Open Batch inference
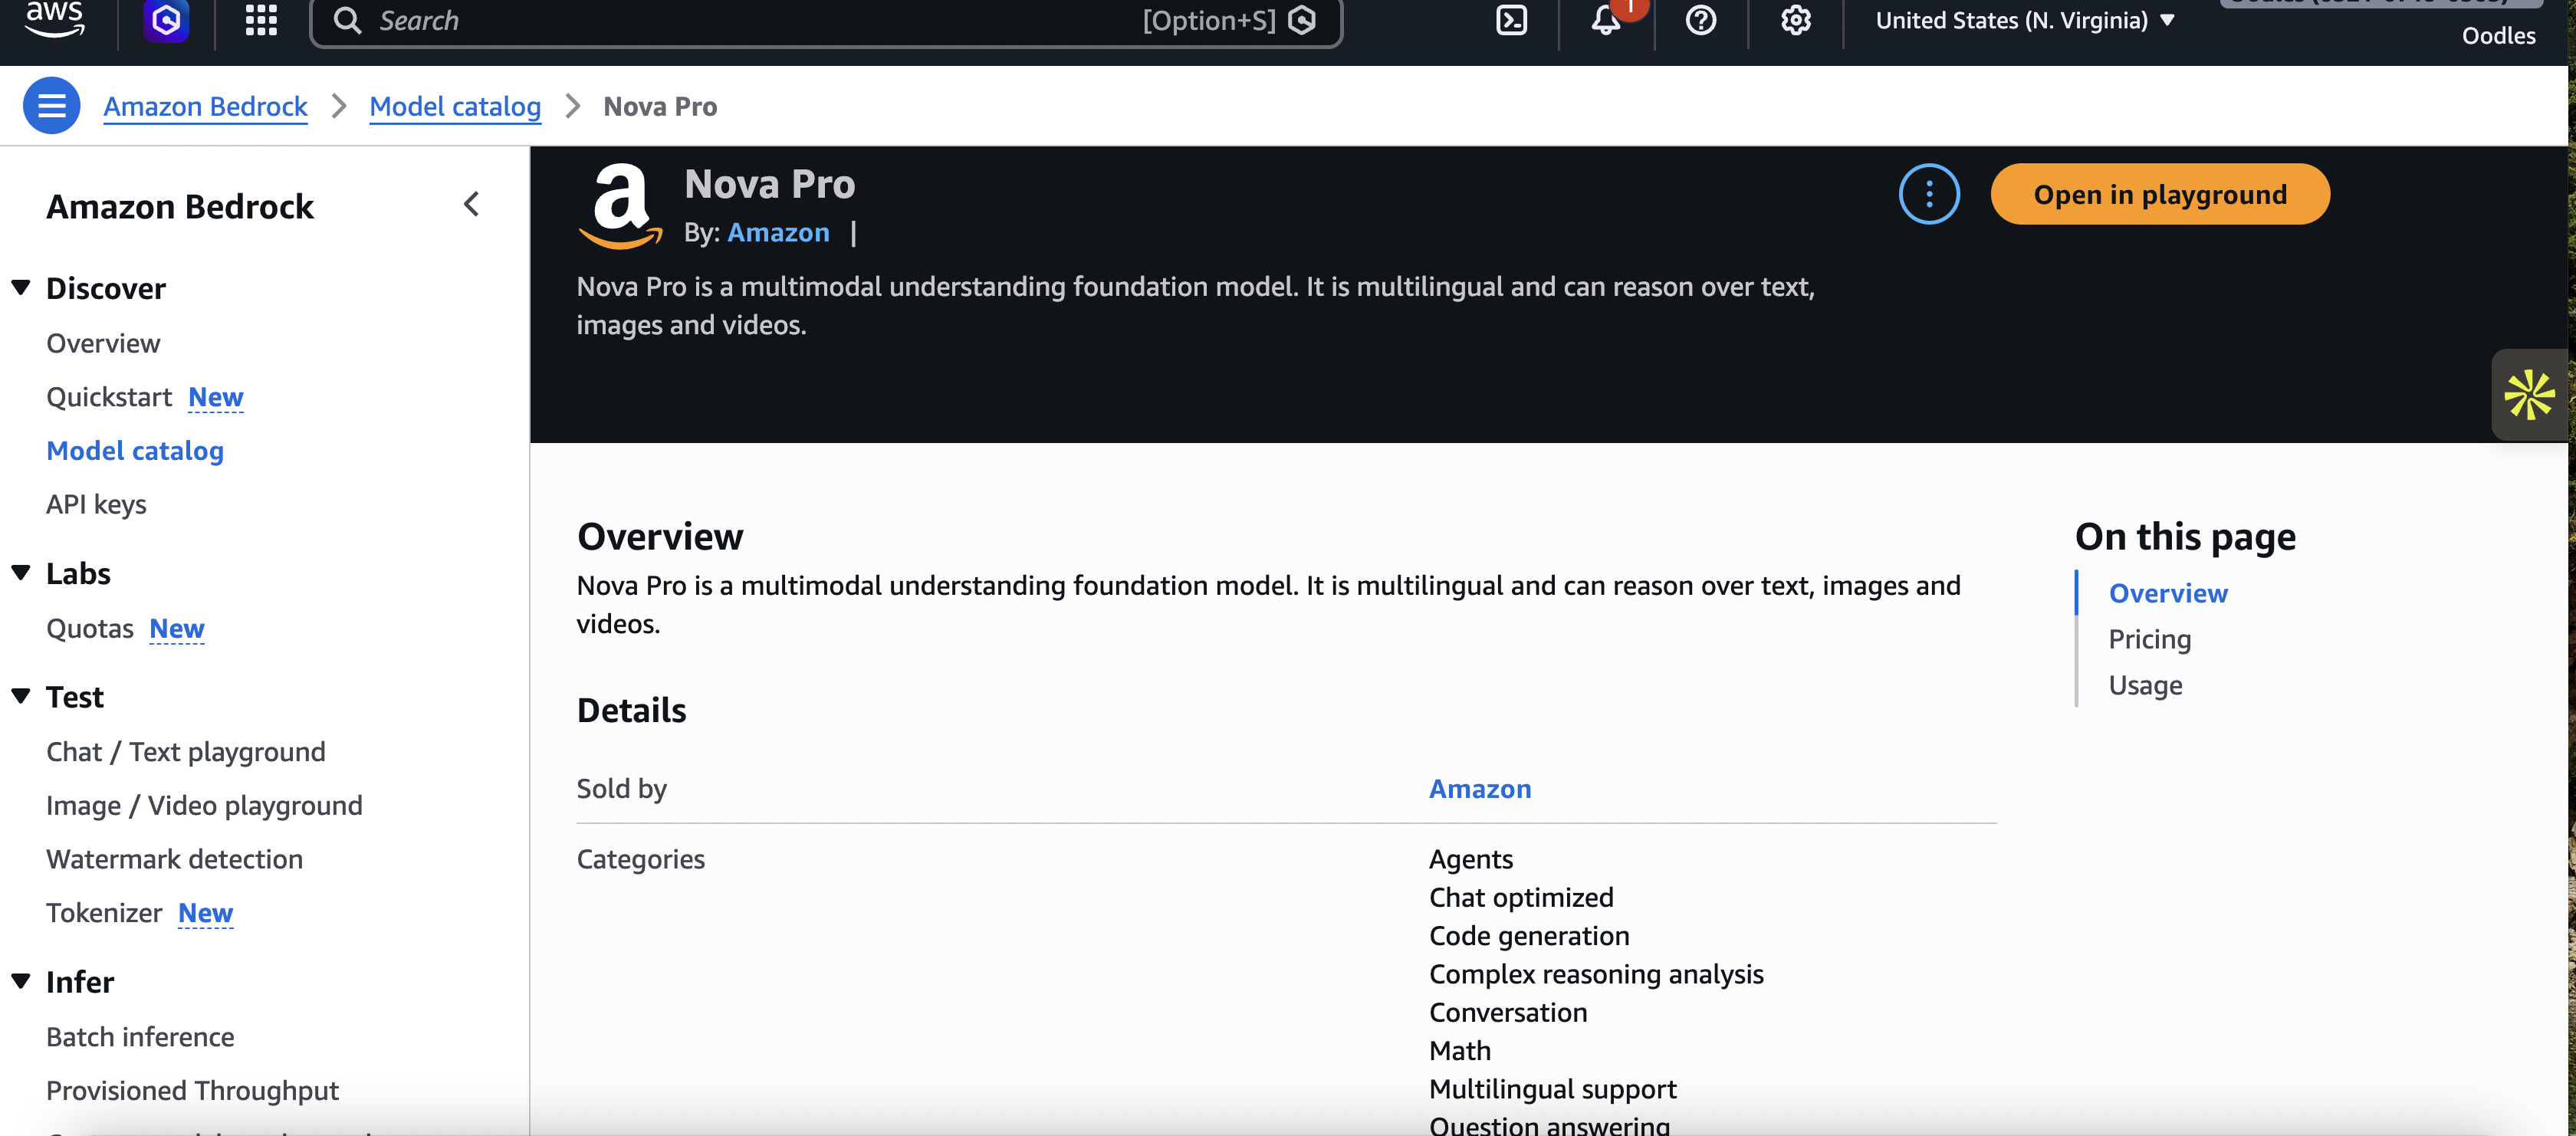The width and height of the screenshot is (2576, 1136). pyautogui.click(x=140, y=1036)
